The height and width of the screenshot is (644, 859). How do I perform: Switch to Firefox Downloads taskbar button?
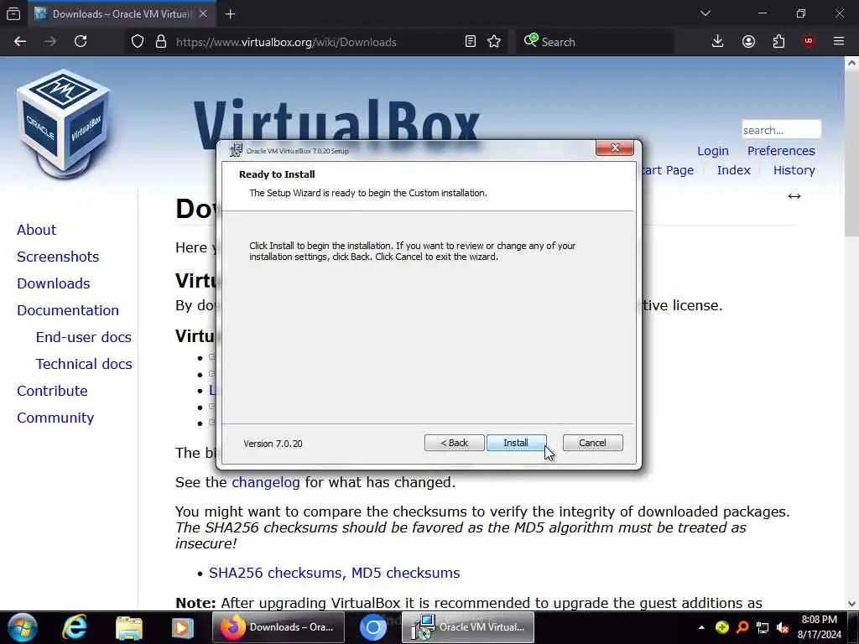coord(279,627)
